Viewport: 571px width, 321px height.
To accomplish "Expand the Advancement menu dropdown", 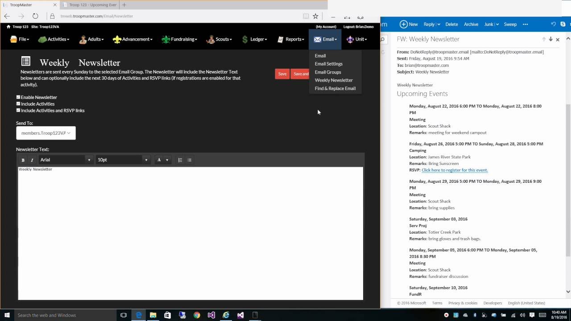I will pyautogui.click(x=132, y=39).
